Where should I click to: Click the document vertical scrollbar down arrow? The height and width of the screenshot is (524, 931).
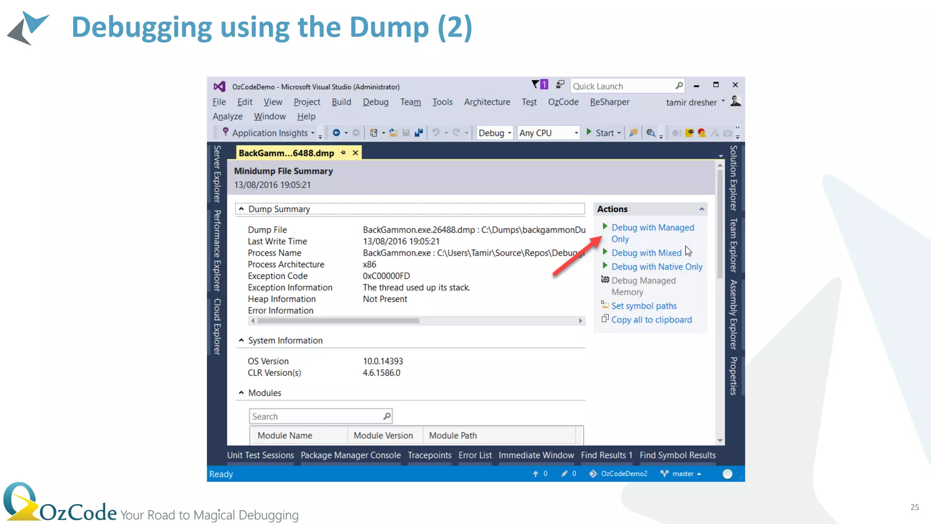coord(720,440)
